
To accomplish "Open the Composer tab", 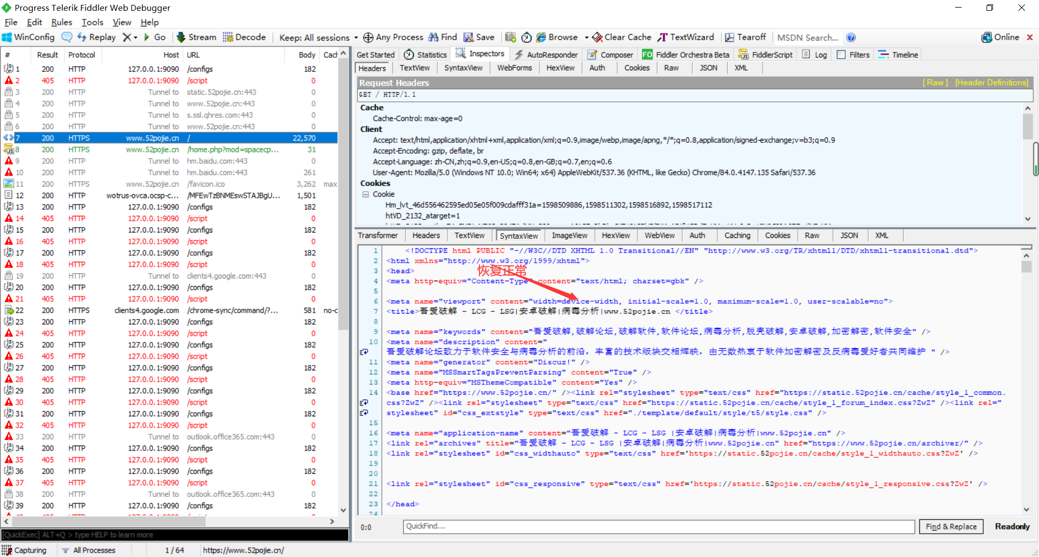I will click(x=610, y=55).
